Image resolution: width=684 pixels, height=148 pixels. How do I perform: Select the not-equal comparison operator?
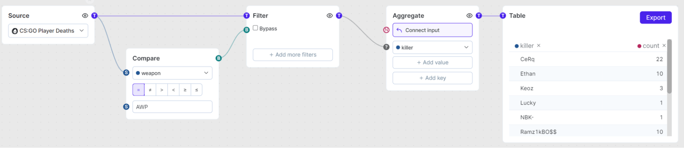150,90
